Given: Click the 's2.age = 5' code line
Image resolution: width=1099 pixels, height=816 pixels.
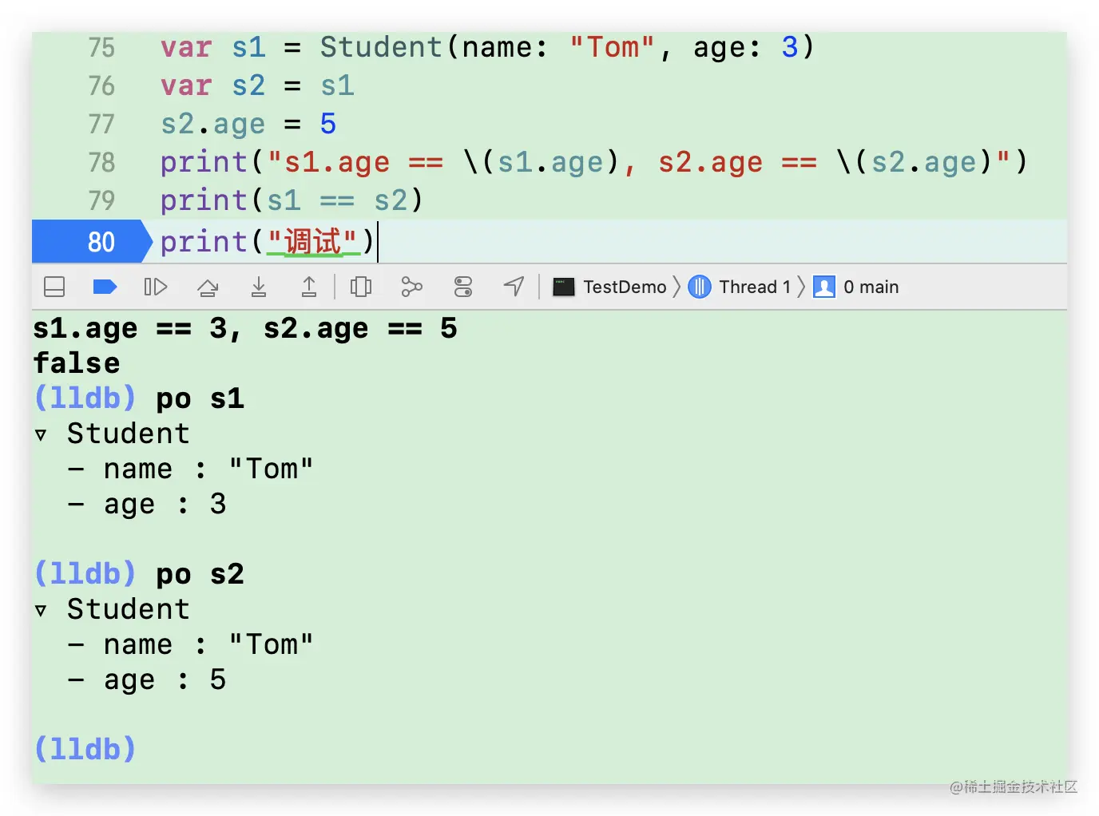Looking at the screenshot, I should click(248, 124).
